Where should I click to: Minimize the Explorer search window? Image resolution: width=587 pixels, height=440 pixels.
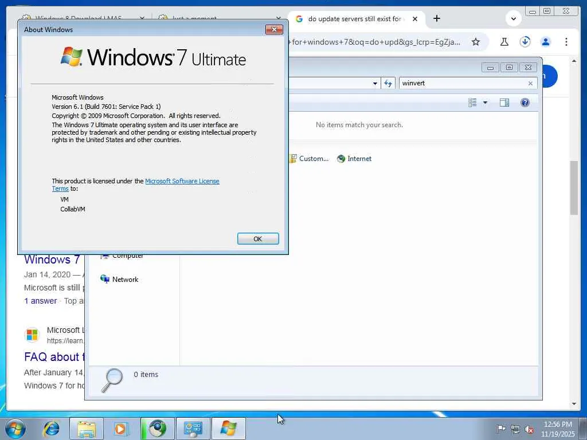[x=490, y=68]
